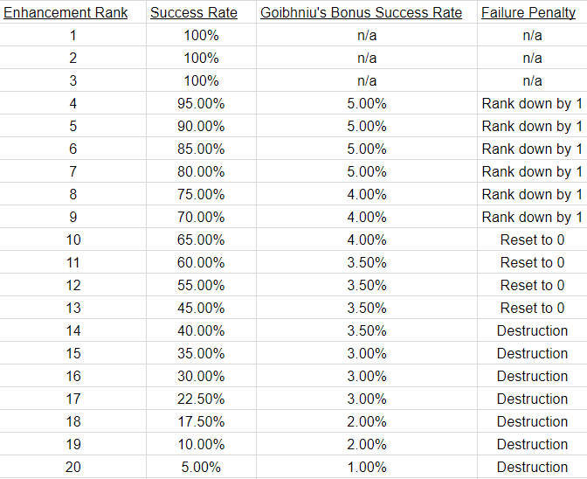Click the Enhancement Rank column header
Viewport: 587px width, 479px height.
coord(73,12)
